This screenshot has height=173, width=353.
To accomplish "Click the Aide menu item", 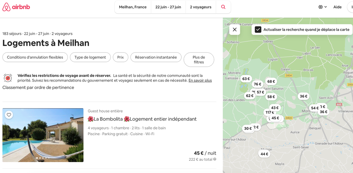I will [337, 7].
